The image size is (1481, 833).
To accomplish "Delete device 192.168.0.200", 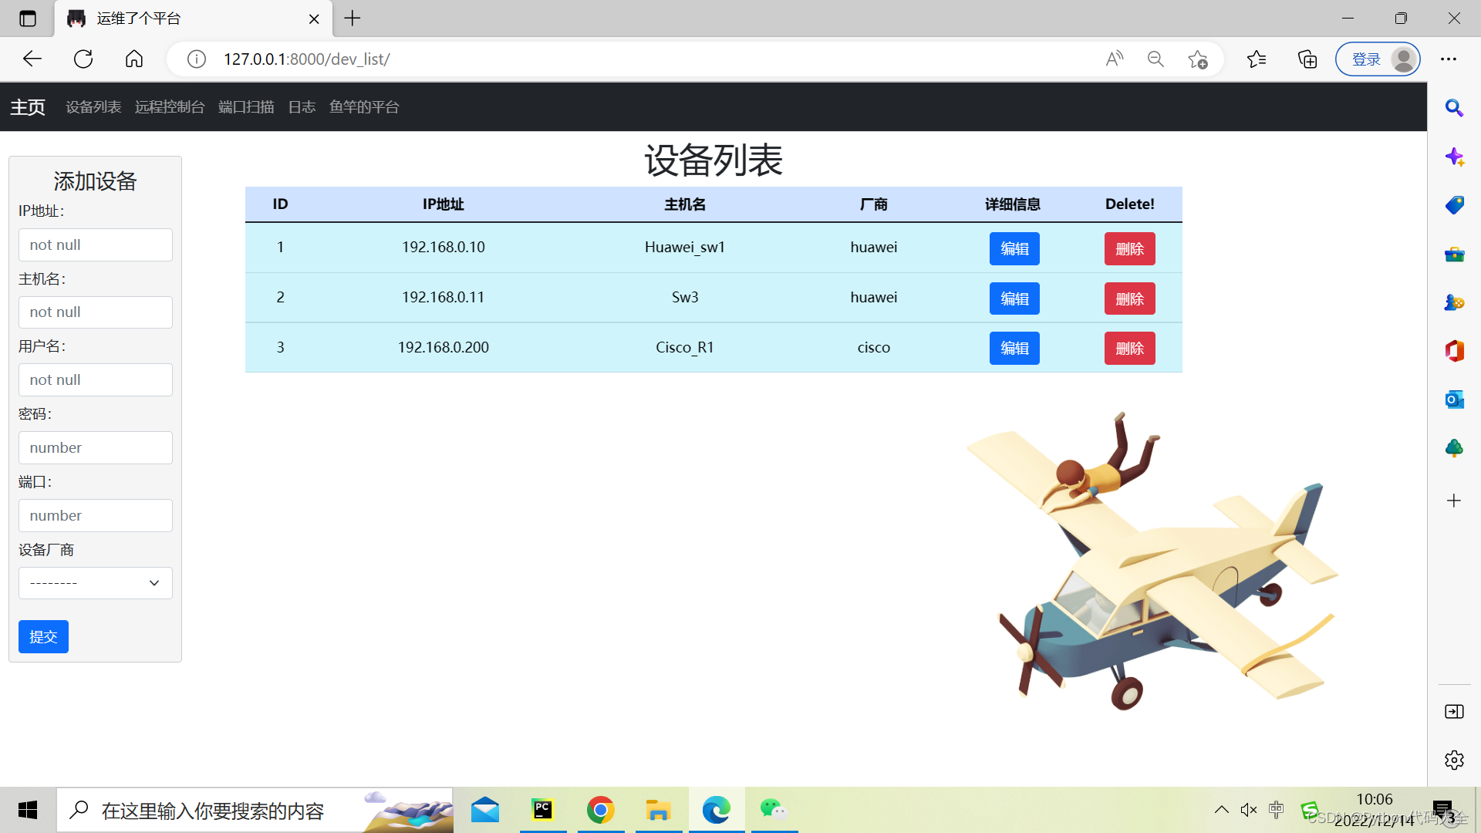I will (1129, 348).
